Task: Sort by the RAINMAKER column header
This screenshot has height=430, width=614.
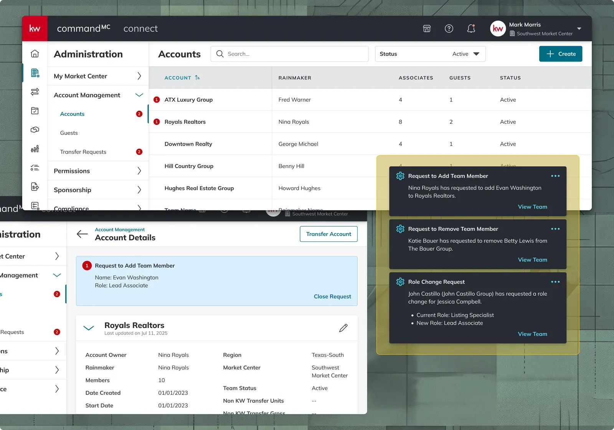Action: point(295,78)
